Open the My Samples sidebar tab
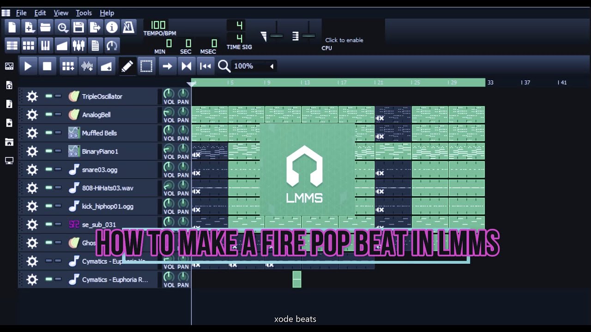This screenshot has height=332, width=591. click(9, 104)
